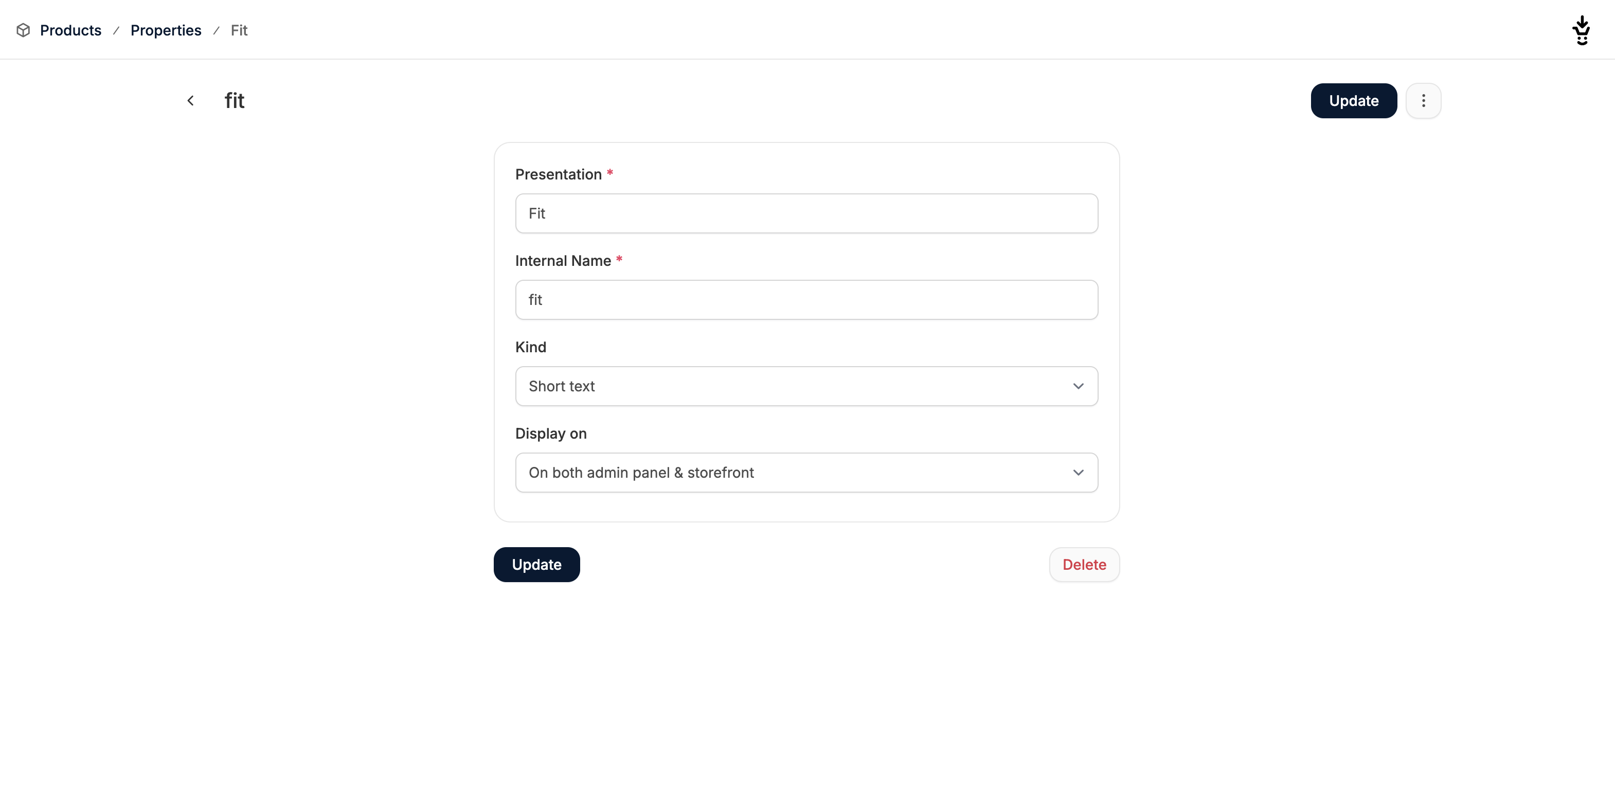
Task: Select the Internal Name field showing fit
Action: pyautogui.click(x=805, y=300)
